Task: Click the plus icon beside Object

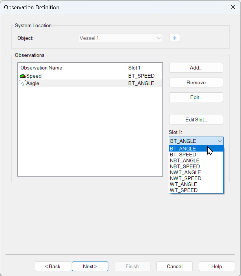Action: 175,38
